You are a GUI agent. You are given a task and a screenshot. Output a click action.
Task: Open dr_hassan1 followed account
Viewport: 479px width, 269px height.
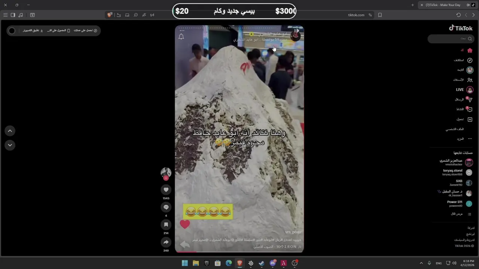coord(455,193)
